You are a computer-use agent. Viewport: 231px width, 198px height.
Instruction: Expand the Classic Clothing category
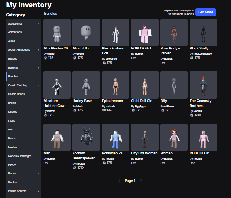38,86
